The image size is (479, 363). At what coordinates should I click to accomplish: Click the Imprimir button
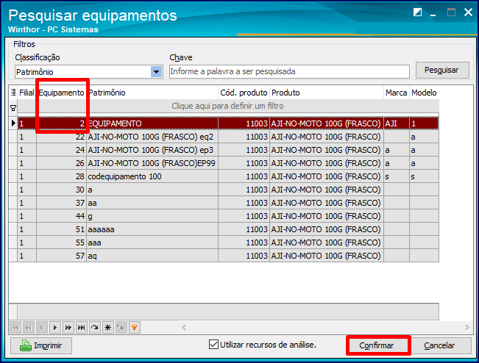point(41,345)
